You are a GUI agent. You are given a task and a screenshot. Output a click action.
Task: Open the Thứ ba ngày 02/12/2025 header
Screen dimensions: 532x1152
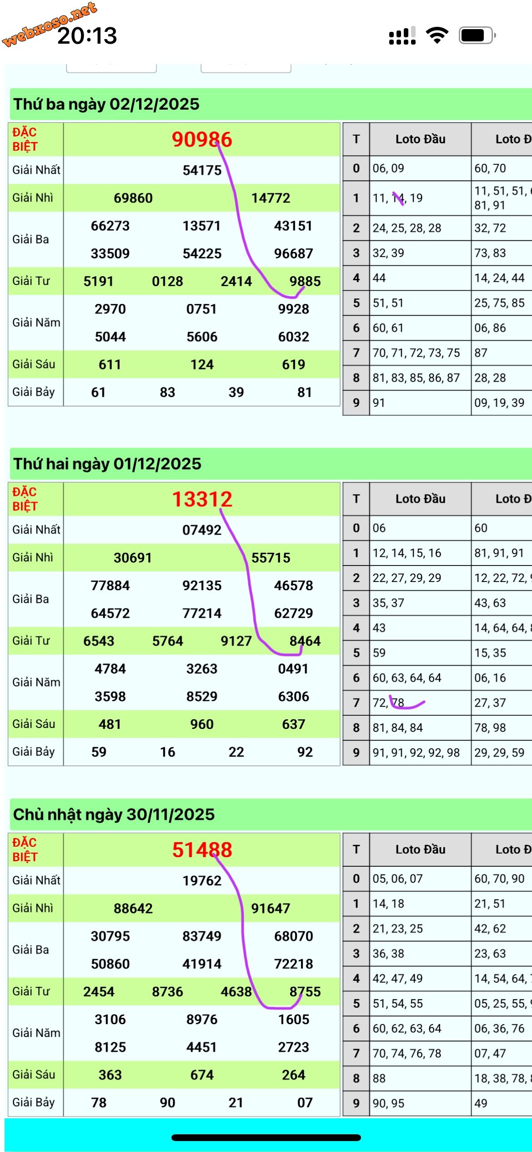point(106,104)
